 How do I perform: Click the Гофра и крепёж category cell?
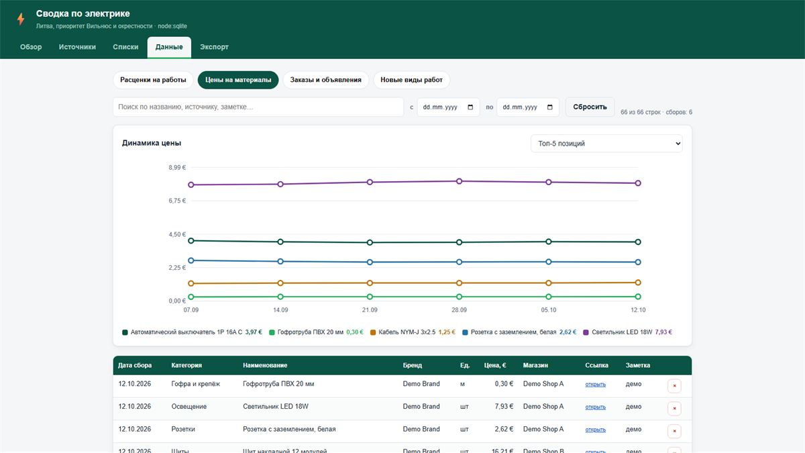pos(196,384)
